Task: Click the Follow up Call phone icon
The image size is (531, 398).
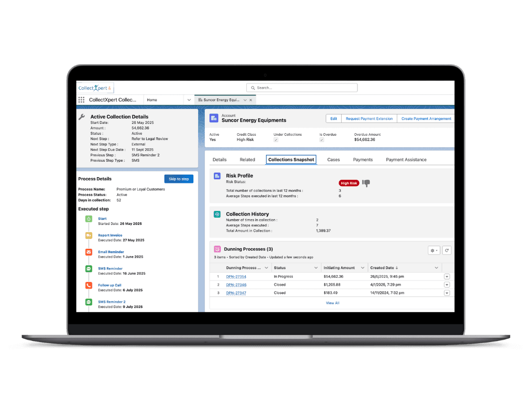Action: click(89, 286)
